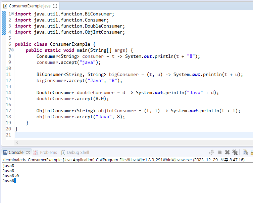Click Remove All Terminated Launches double-X icon
This screenshot has height=203, width=253.
[235, 152]
